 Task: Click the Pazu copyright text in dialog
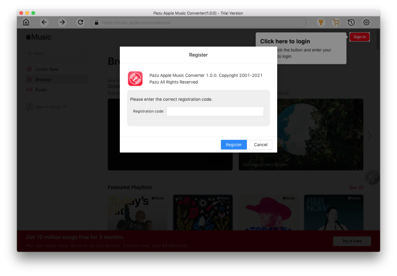pos(206,79)
